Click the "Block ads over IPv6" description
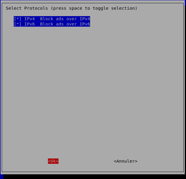Screen dimensions: 186x179 (x=65, y=24)
